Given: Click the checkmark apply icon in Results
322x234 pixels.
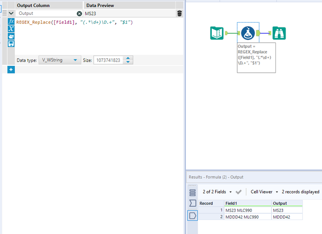Looking at the screenshot, I should point(239,192).
